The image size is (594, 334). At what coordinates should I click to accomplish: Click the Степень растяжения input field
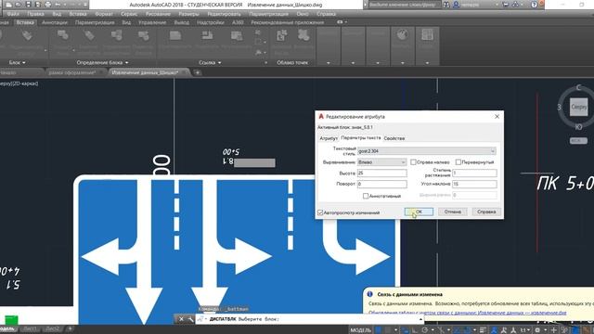click(474, 173)
